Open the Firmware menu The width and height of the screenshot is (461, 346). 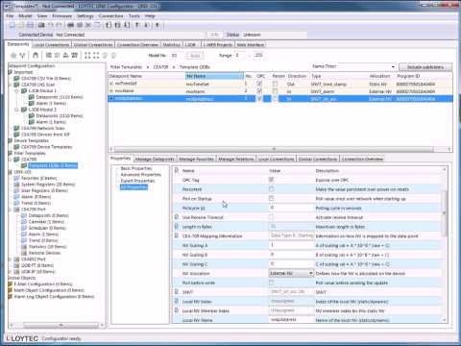pos(61,15)
